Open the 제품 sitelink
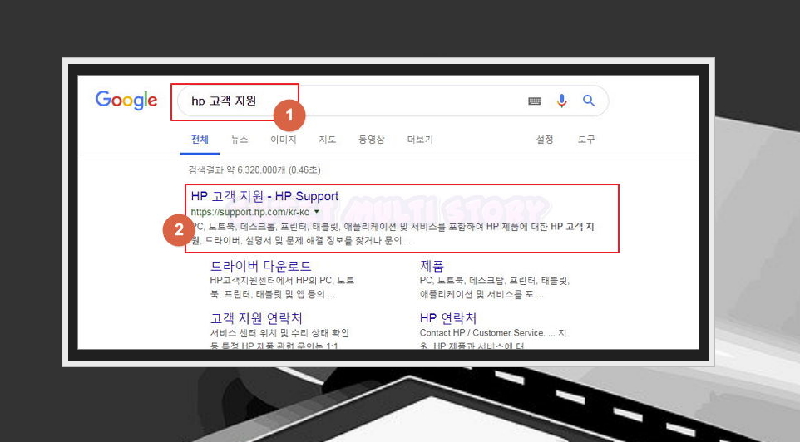Screen dimensions: 800x442 (432, 266)
